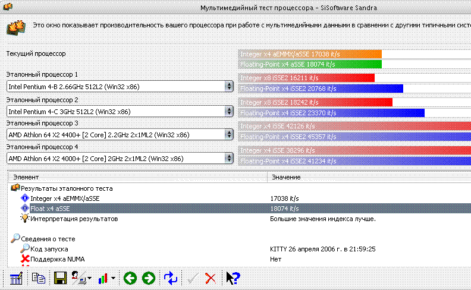Click the user and computer toolbar icon
The image size is (471, 290).
(x=78, y=278)
